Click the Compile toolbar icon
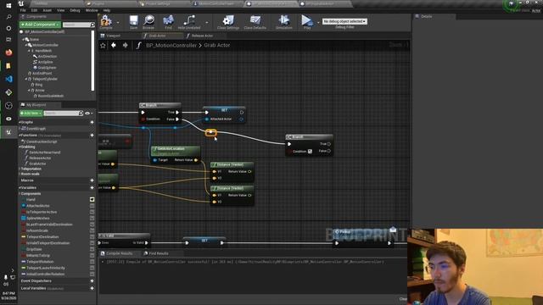Screen dimensions: 543x305 click(x=105, y=21)
